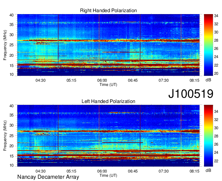Viewport: 222px width, 181px height.
Task: Click the 06:45 time tick under the Right Handed plot
Action: tap(133, 80)
